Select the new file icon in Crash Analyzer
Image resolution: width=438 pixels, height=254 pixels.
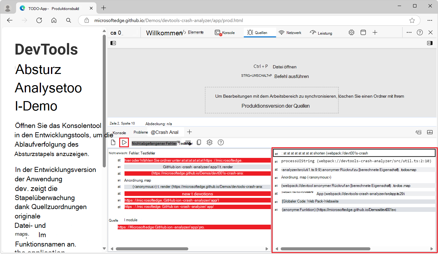click(113, 142)
